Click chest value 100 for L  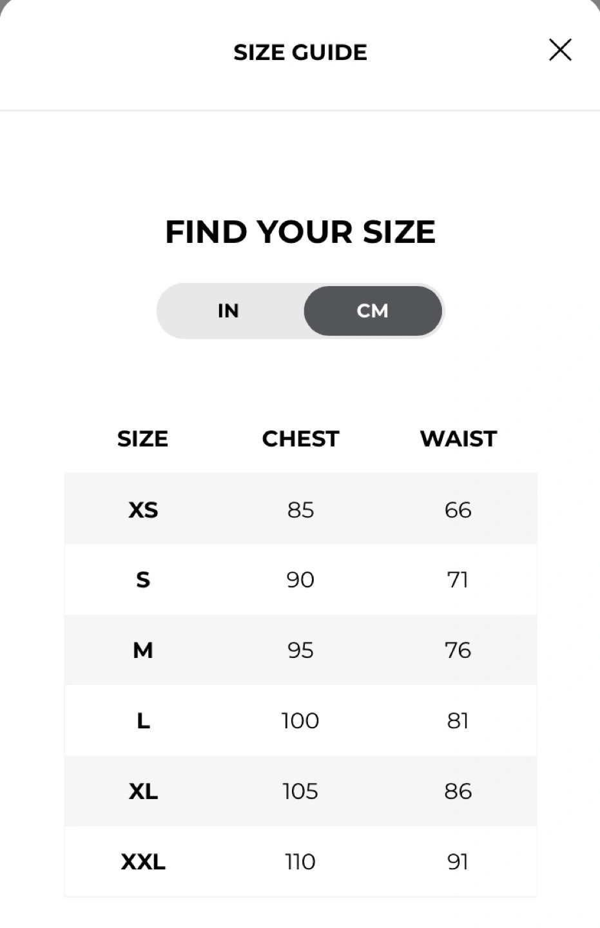pyautogui.click(x=300, y=720)
